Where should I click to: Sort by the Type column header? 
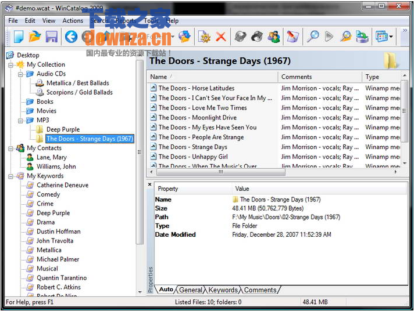pos(381,77)
